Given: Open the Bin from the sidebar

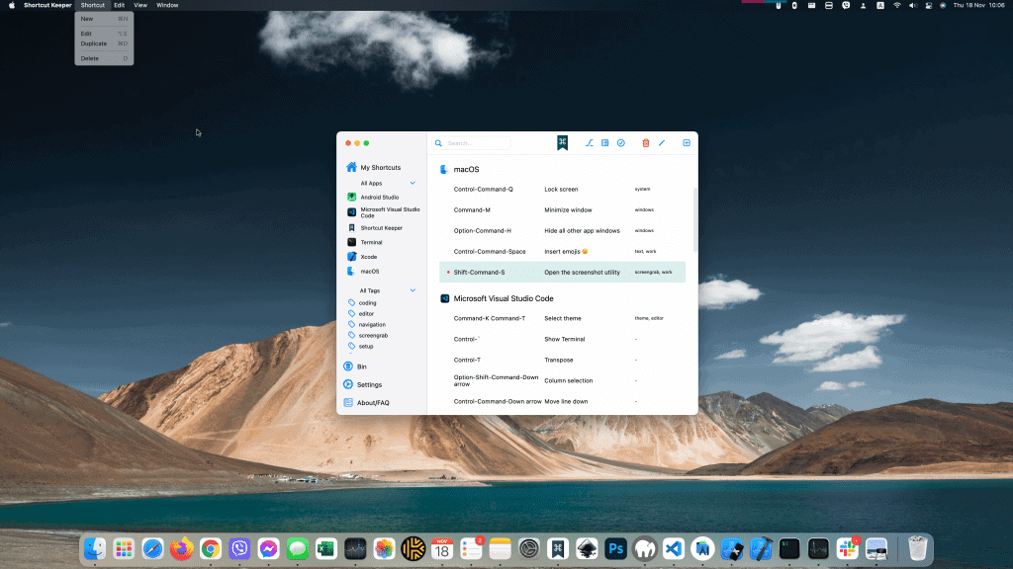Looking at the screenshot, I should click(x=360, y=366).
